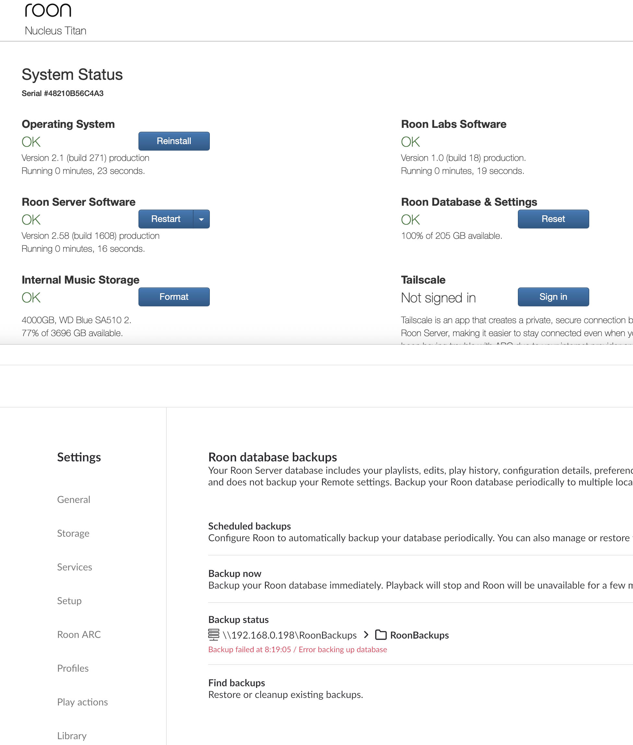Expand the Restart button dropdown arrow

point(201,219)
